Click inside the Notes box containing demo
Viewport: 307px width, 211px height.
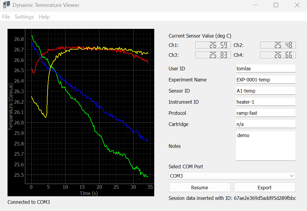click(266, 146)
